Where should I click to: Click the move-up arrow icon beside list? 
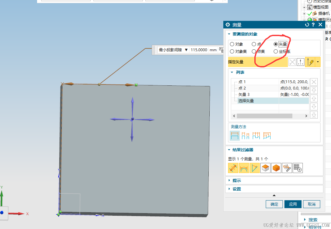(x=314, y=98)
